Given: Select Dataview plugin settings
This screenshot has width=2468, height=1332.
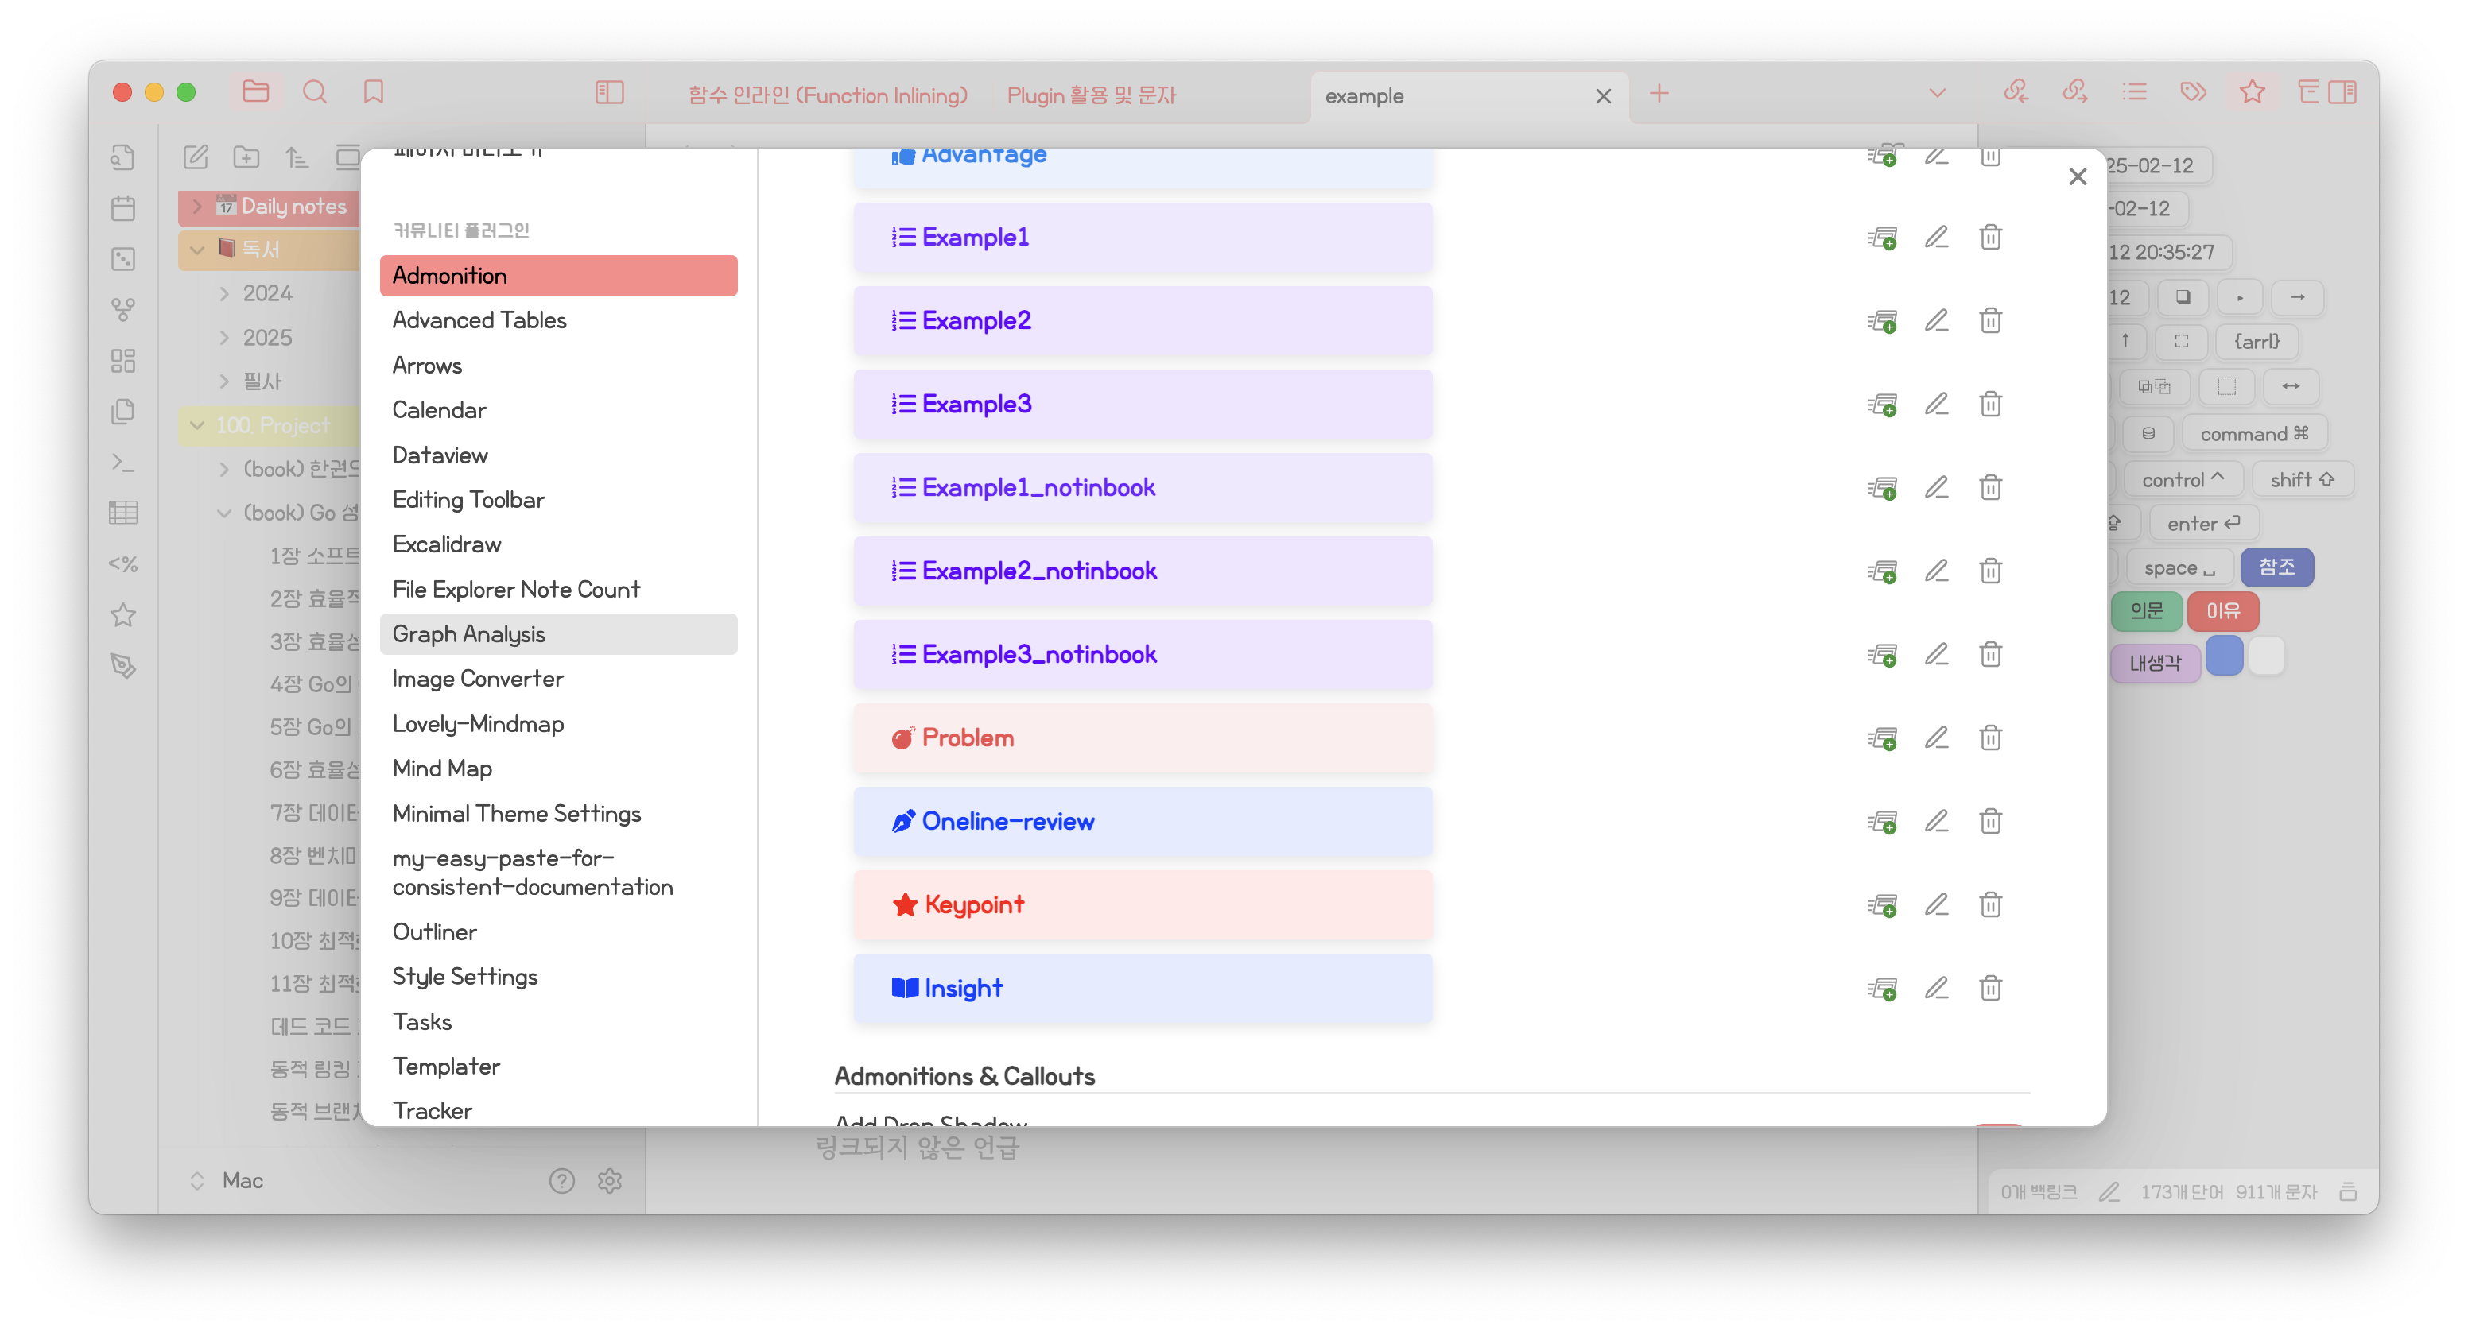Looking at the screenshot, I should [x=558, y=455].
